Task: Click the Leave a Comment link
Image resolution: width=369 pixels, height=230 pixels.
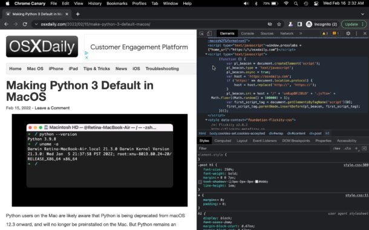Action: pos(52,108)
